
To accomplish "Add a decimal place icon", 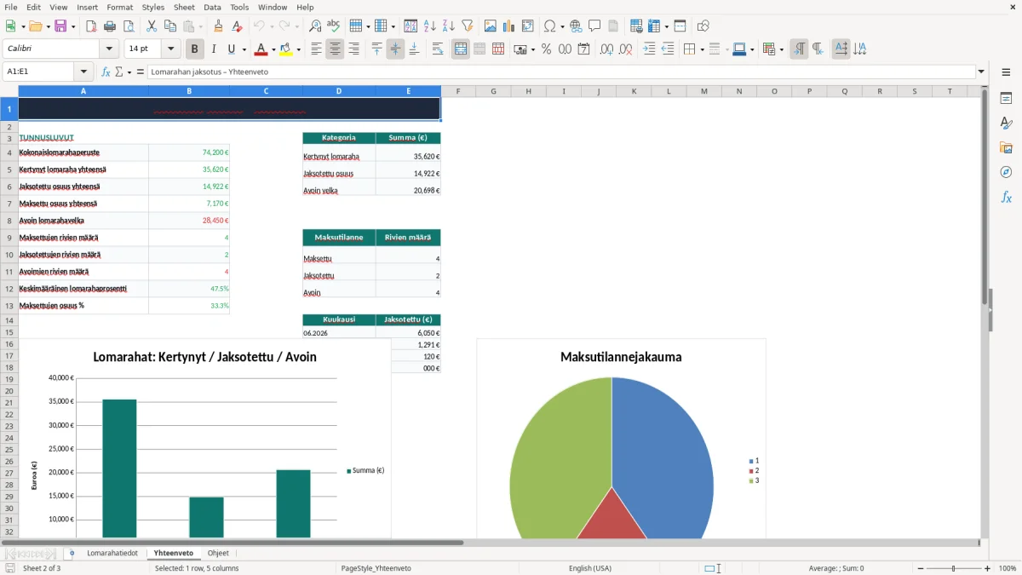I will coord(606,49).
